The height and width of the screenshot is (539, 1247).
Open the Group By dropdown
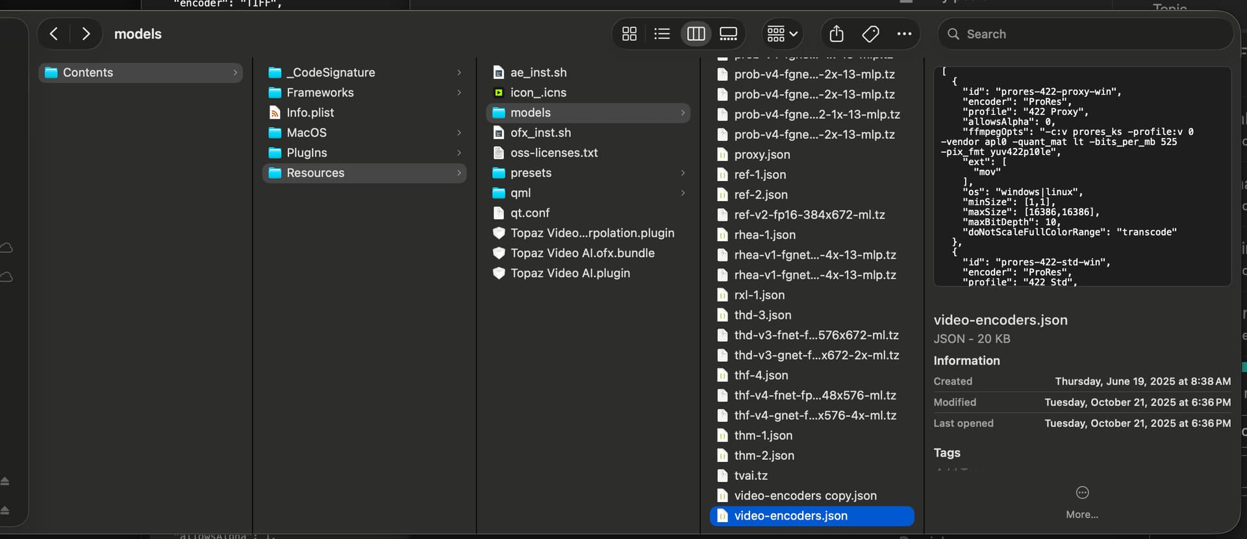point(782,34)
